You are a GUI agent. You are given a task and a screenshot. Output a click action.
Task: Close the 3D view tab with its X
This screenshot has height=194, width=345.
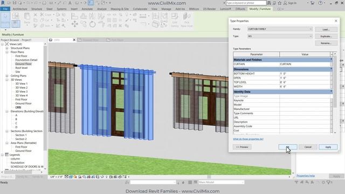point(74,40)
